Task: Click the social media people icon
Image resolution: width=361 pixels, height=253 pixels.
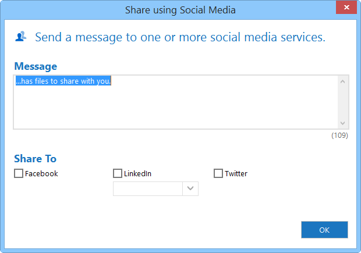Action: click(21, 36)
